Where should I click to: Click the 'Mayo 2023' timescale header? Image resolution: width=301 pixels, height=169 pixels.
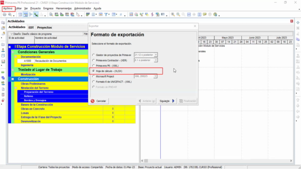[x=228, y=38]
